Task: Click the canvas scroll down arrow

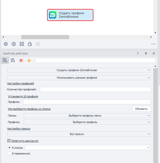Action: (155, 33)
